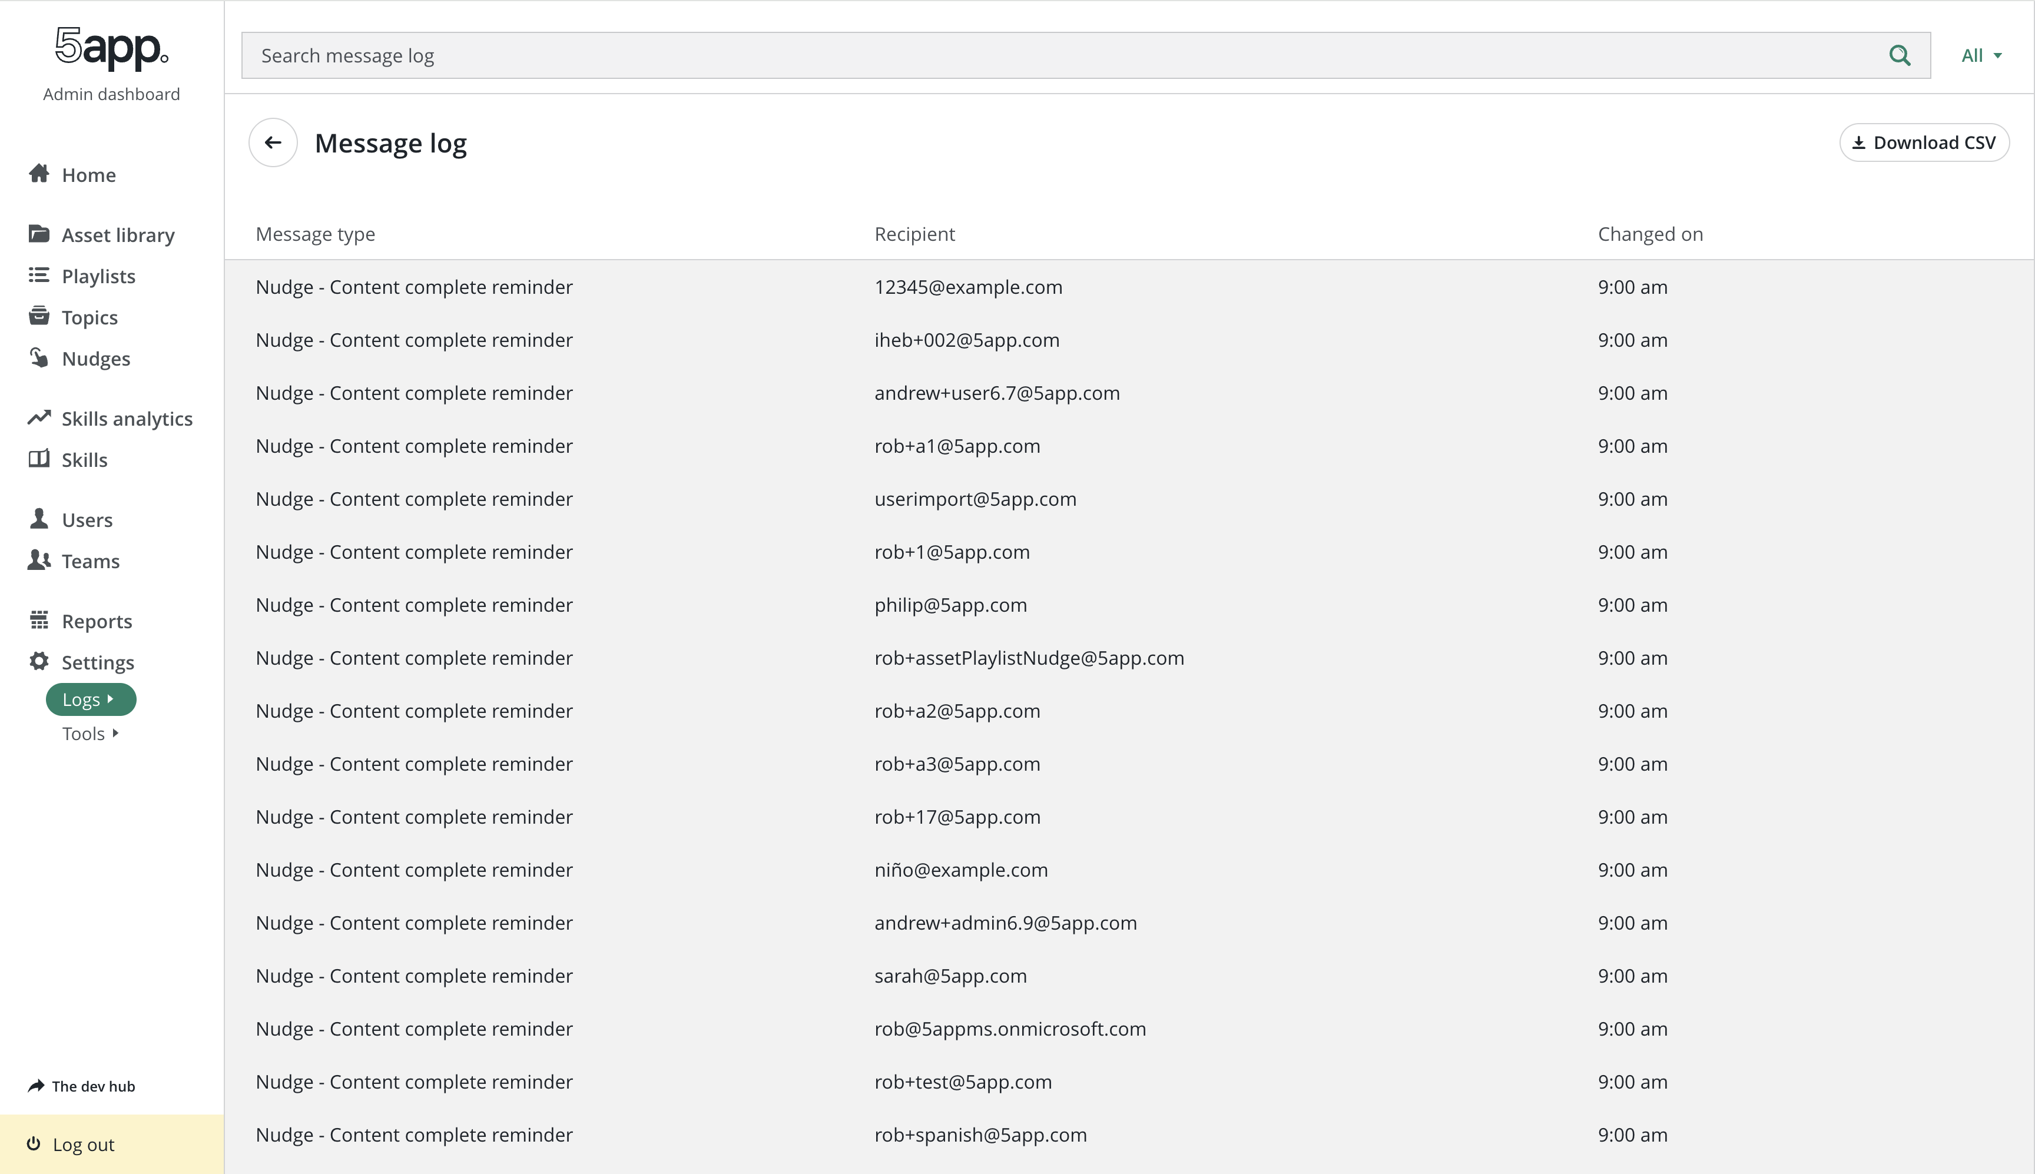Select recipient philip@5app.com
Screen dimensions: 2035x1174
(x=950, y=605)
